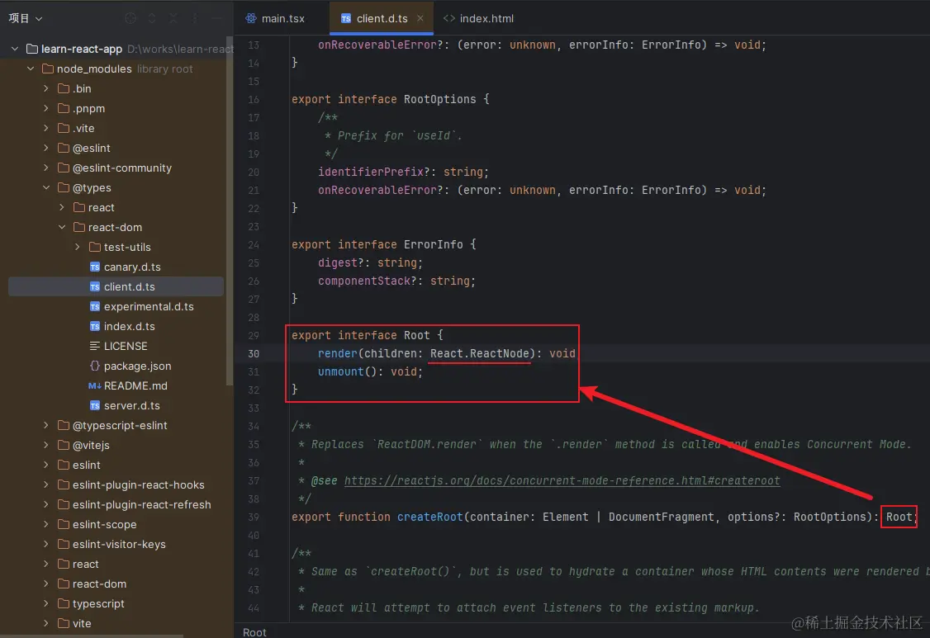
Task: Click the LICENSE text file icon
Action: click(94, 346)
